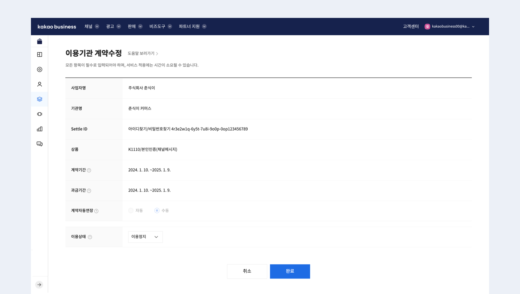The image size is (520, 294).
Task: Select the 수동 radio button
Action: 157,210
